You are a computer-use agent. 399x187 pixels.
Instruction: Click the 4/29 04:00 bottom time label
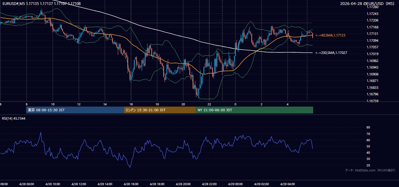pos(288,184)
